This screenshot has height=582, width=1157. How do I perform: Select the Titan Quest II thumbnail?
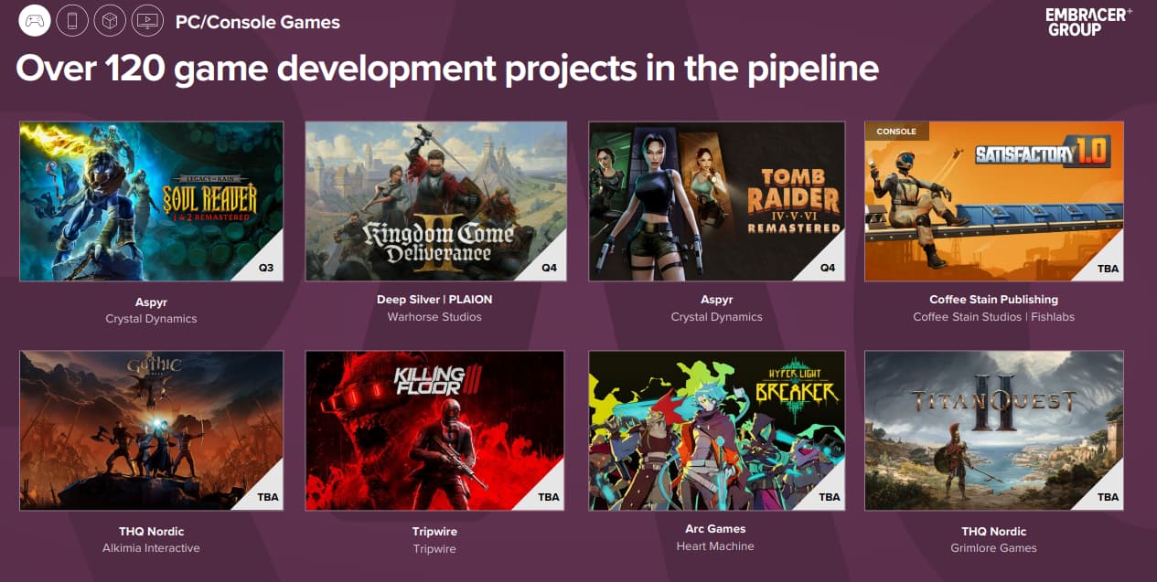coord(993,430)
